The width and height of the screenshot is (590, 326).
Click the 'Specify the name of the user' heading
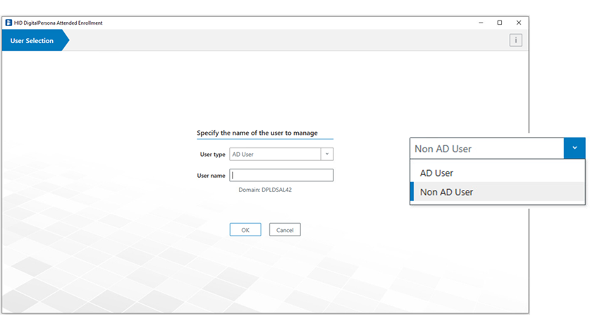point(257,133)
